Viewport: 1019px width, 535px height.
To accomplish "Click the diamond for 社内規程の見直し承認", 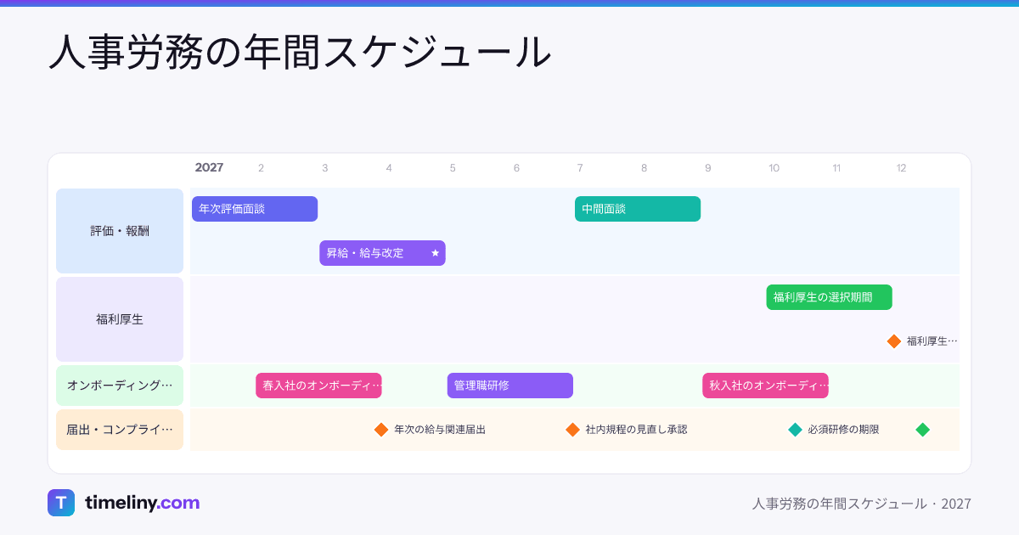I will pos(572,430).
